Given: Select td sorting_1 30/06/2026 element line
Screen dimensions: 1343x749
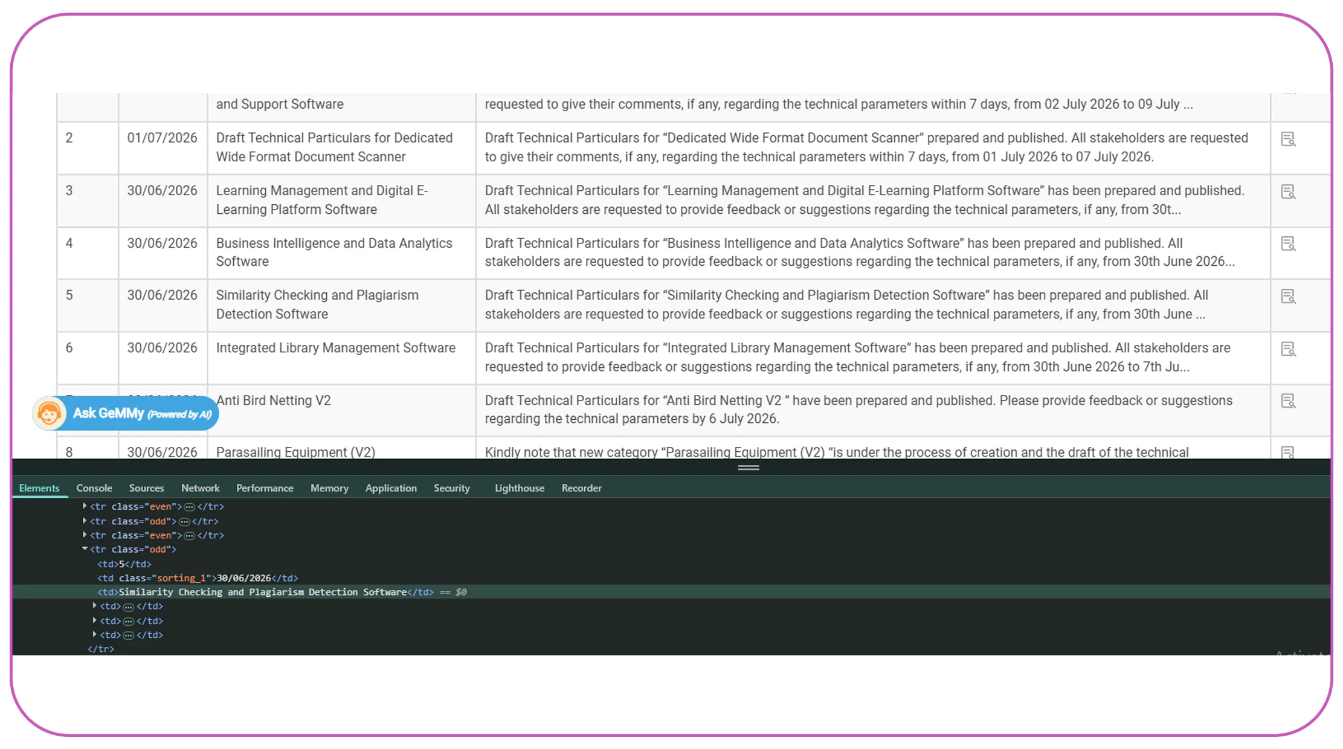Looking at the screenshot, I should coord(198,578).
